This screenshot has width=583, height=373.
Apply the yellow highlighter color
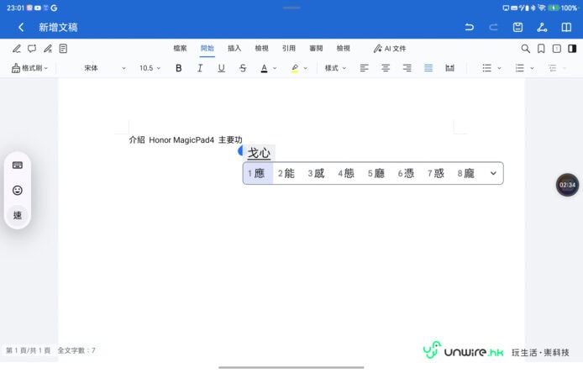pyautogui.click(x=295, y=68)
